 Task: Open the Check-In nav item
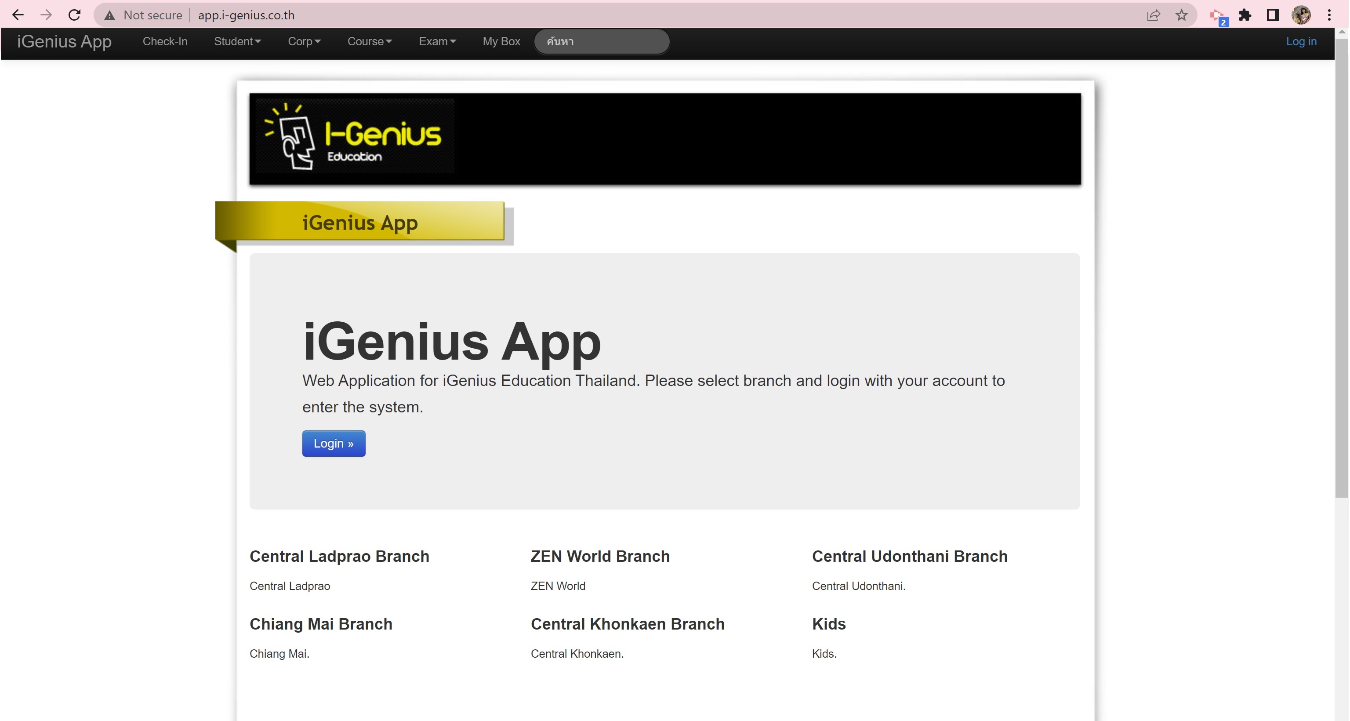(x=165, y=41)
